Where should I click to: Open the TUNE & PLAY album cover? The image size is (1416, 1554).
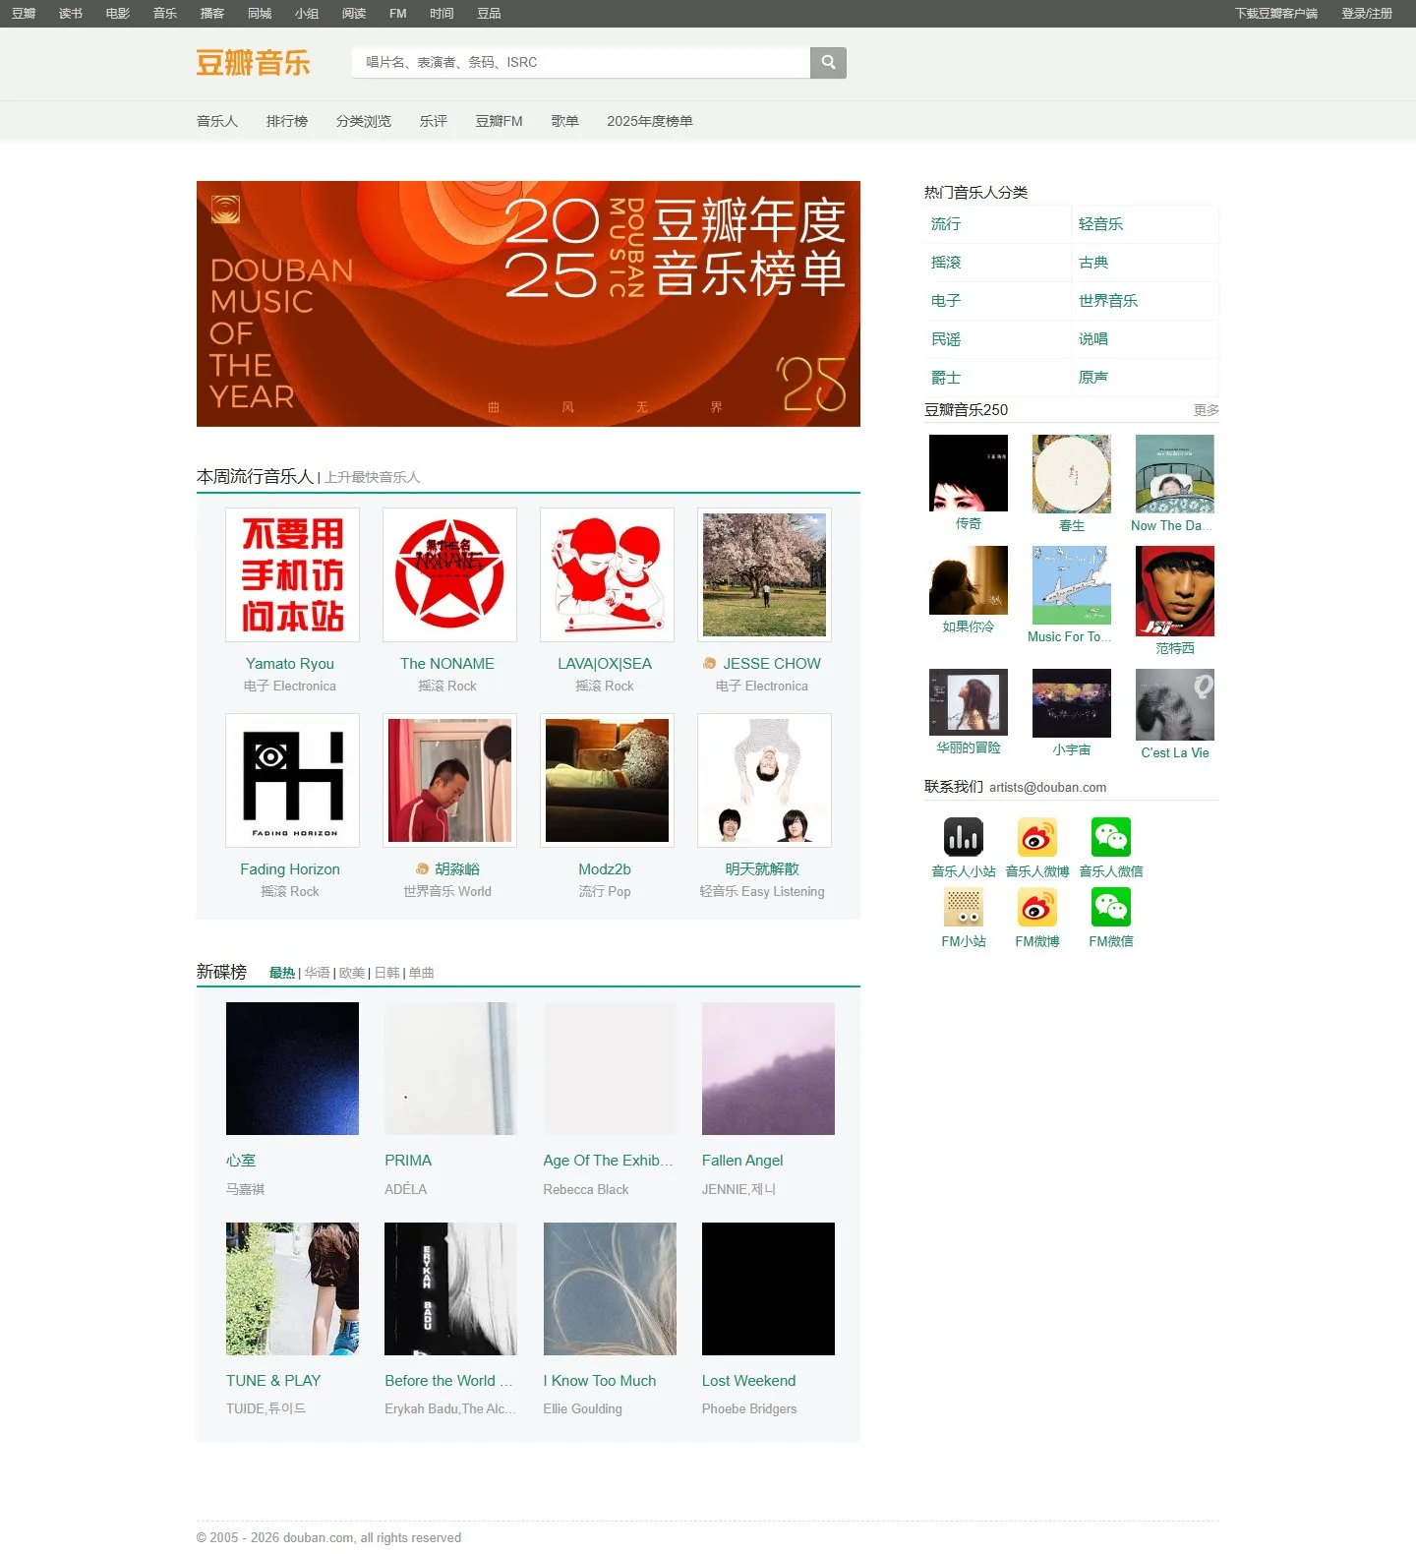click(292, 1288)
